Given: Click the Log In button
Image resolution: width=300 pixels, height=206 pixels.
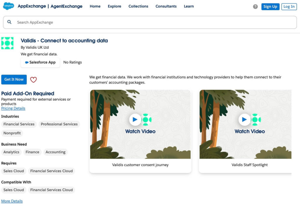Looking at the screenshot, I should [289, 7].
